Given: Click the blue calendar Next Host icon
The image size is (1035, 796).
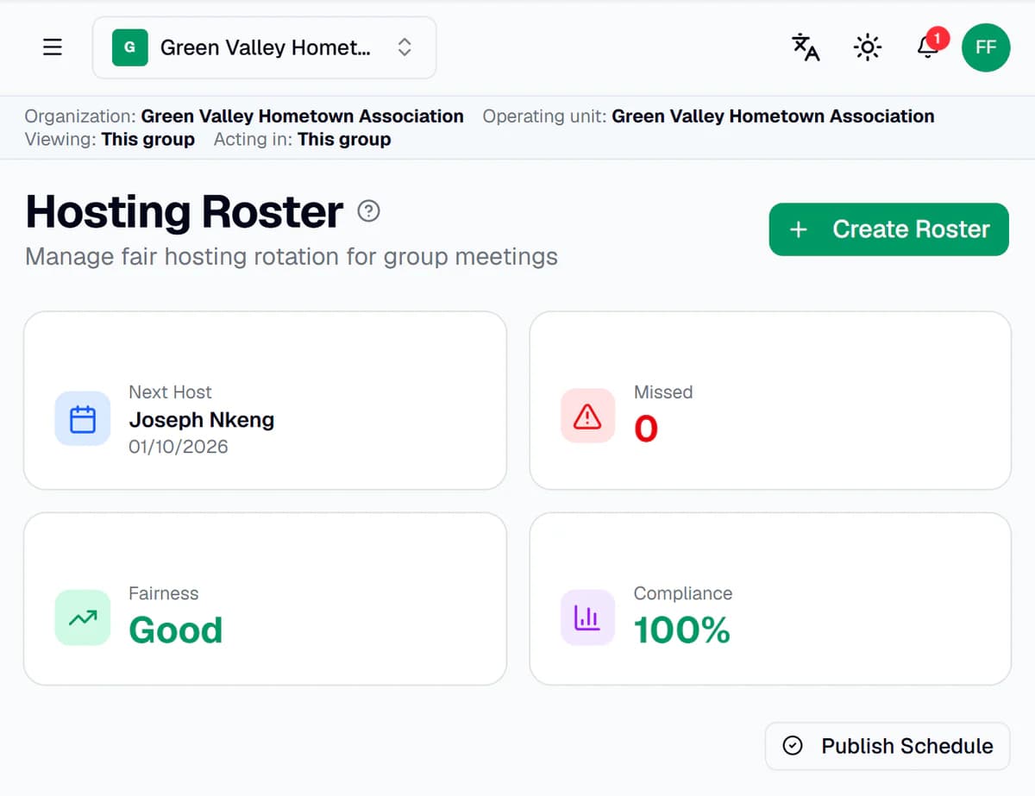Looking at the screenshot, I should (x=83, y=419).
